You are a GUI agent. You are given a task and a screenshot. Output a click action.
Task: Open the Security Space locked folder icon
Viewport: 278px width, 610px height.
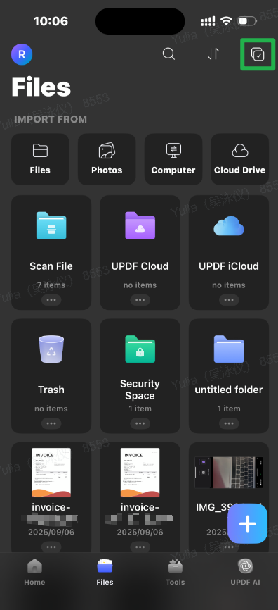click(x=140, y=349)
